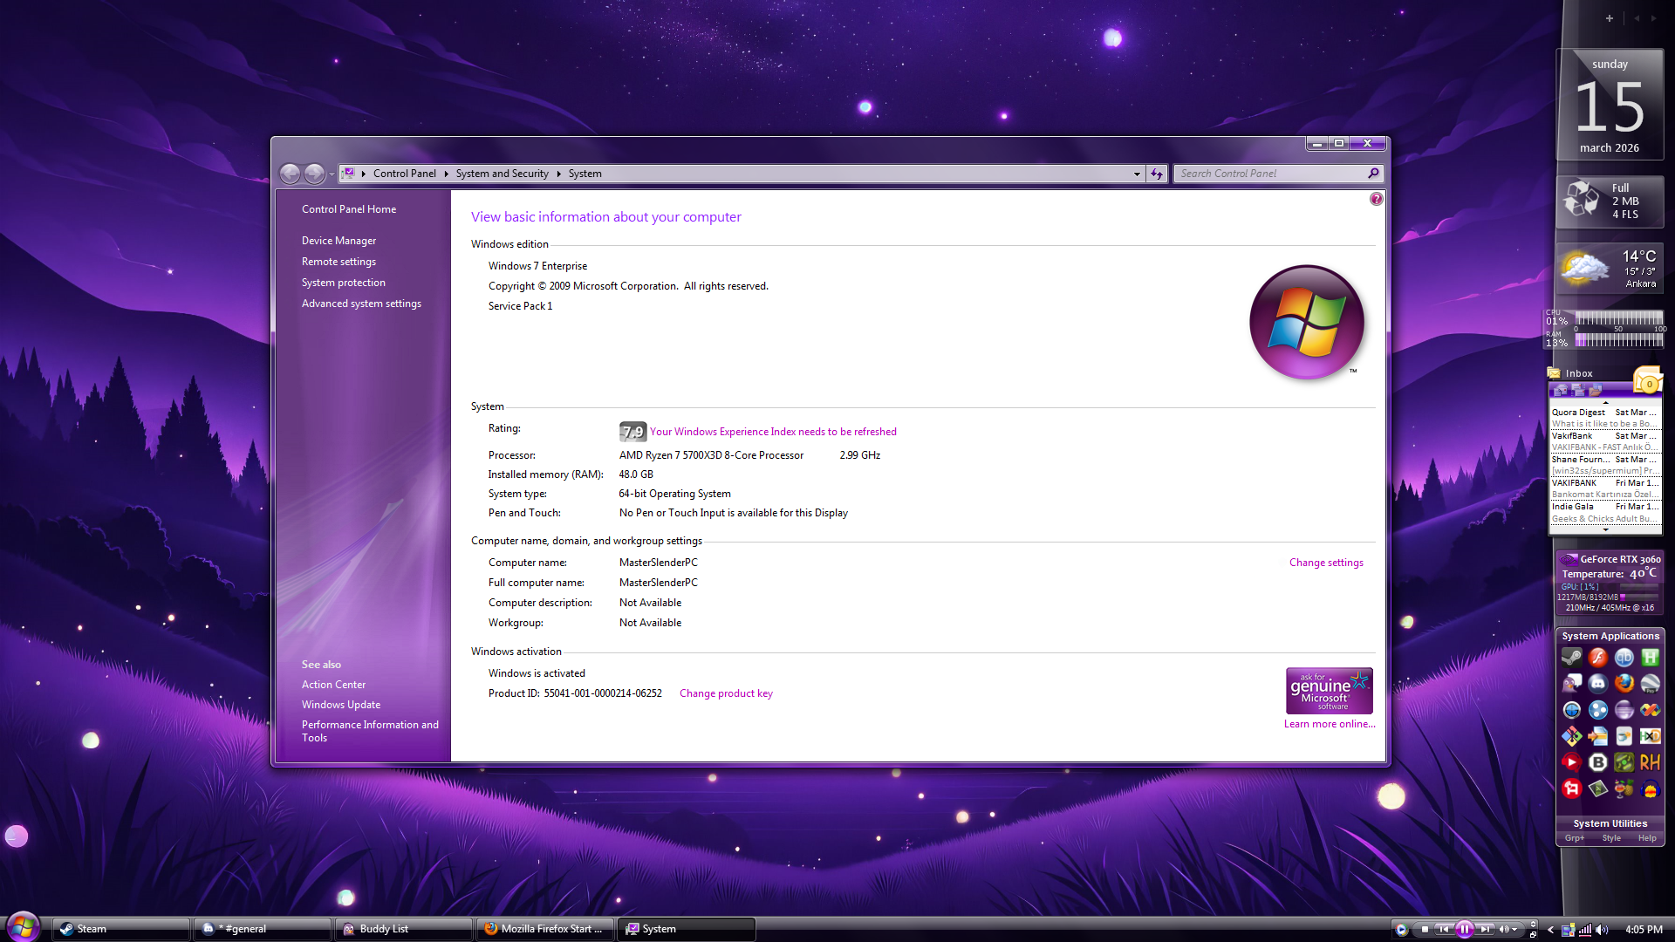
Task: Open Discord icon in System Applications
Action: [1597, 684]
